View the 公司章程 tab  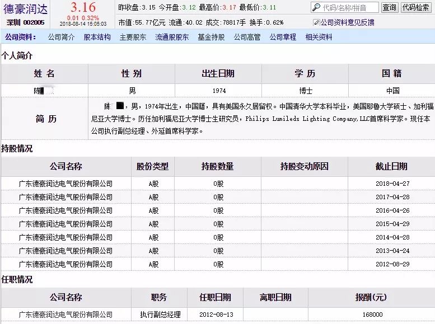283,37
